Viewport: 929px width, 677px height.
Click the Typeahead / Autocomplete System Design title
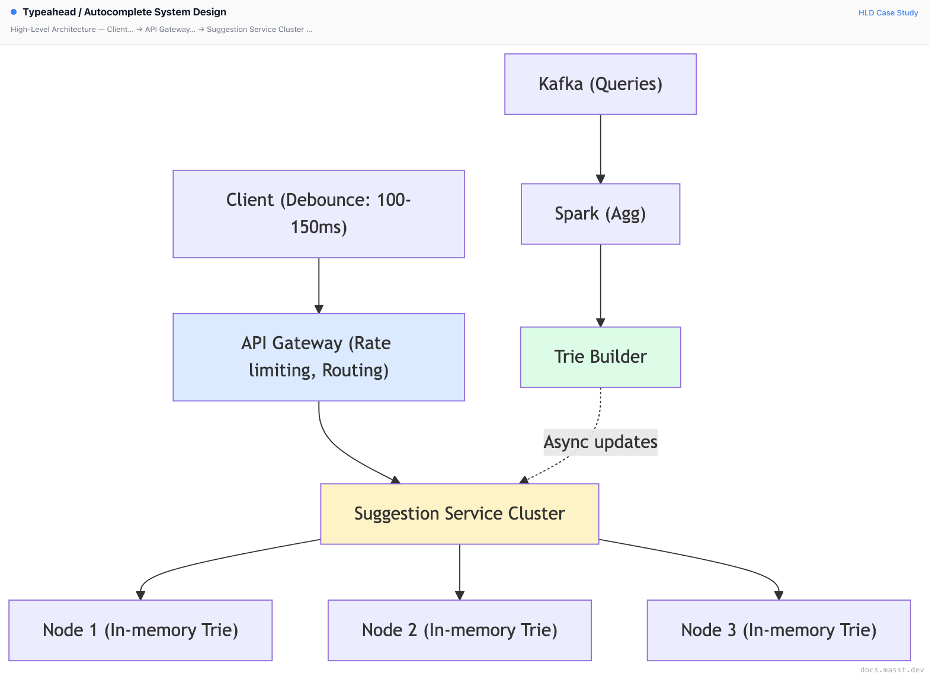coord(124,12)
